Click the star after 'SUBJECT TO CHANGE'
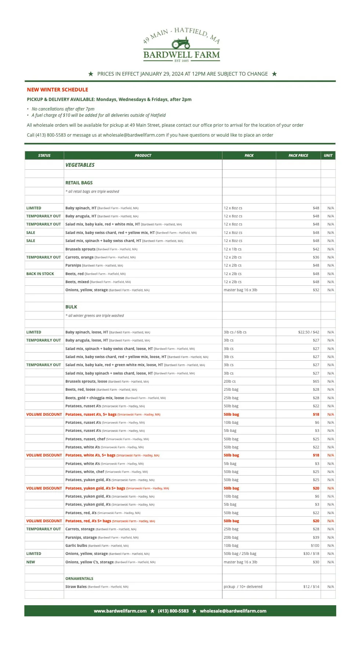 coord(274,74)
